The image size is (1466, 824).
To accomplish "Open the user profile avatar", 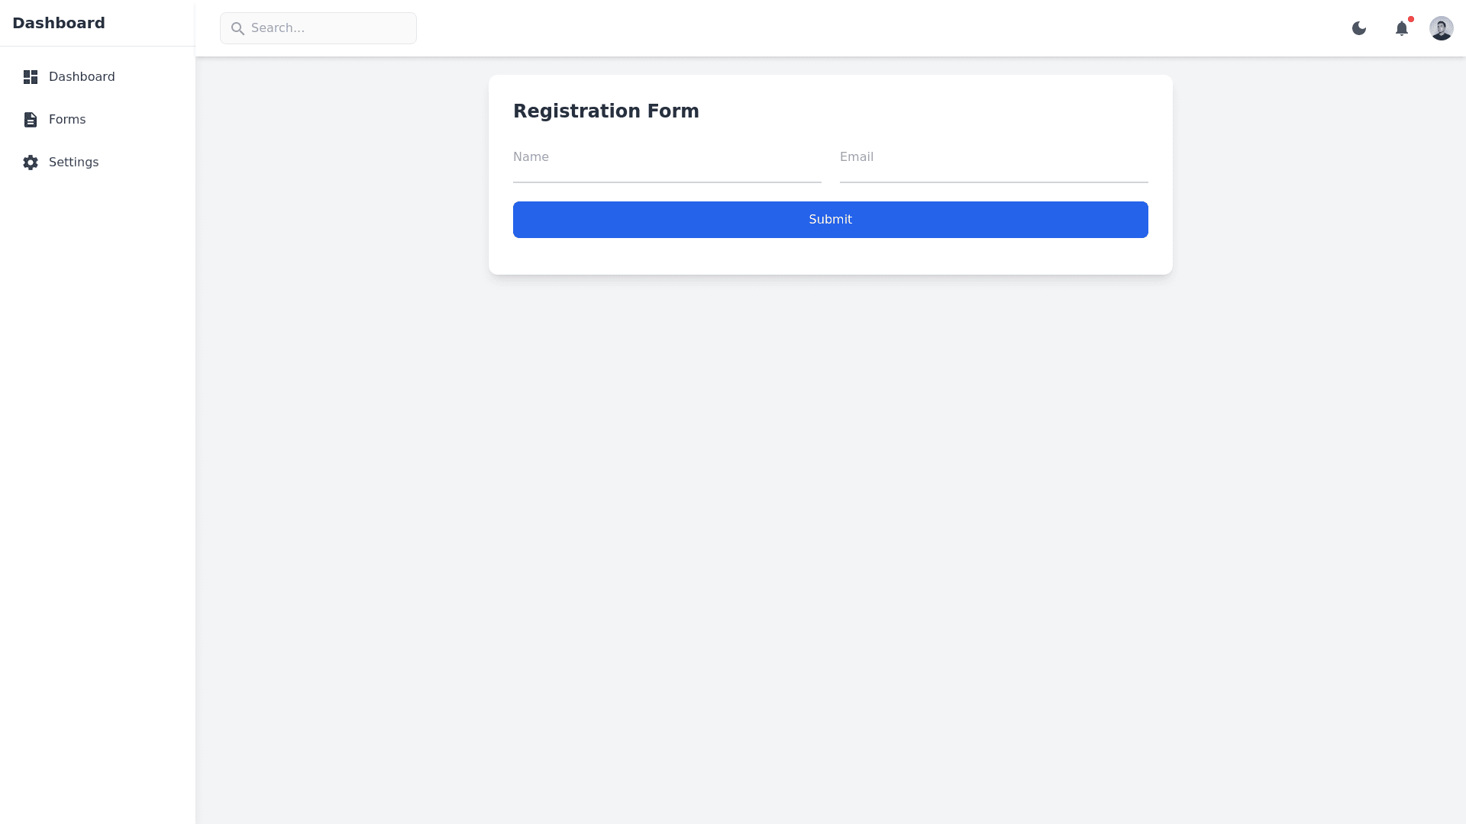I will click(1441, 28).
